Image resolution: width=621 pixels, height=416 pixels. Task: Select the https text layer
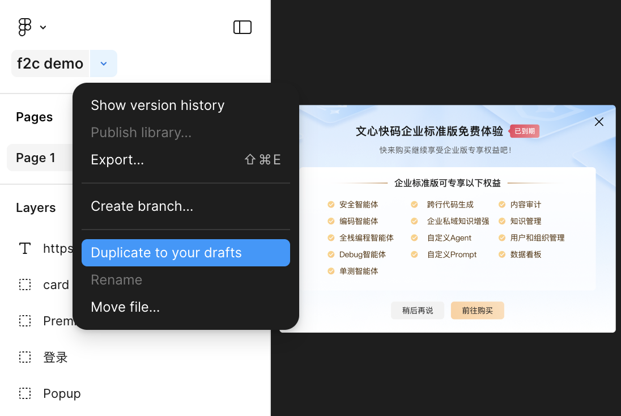(58, 248)
